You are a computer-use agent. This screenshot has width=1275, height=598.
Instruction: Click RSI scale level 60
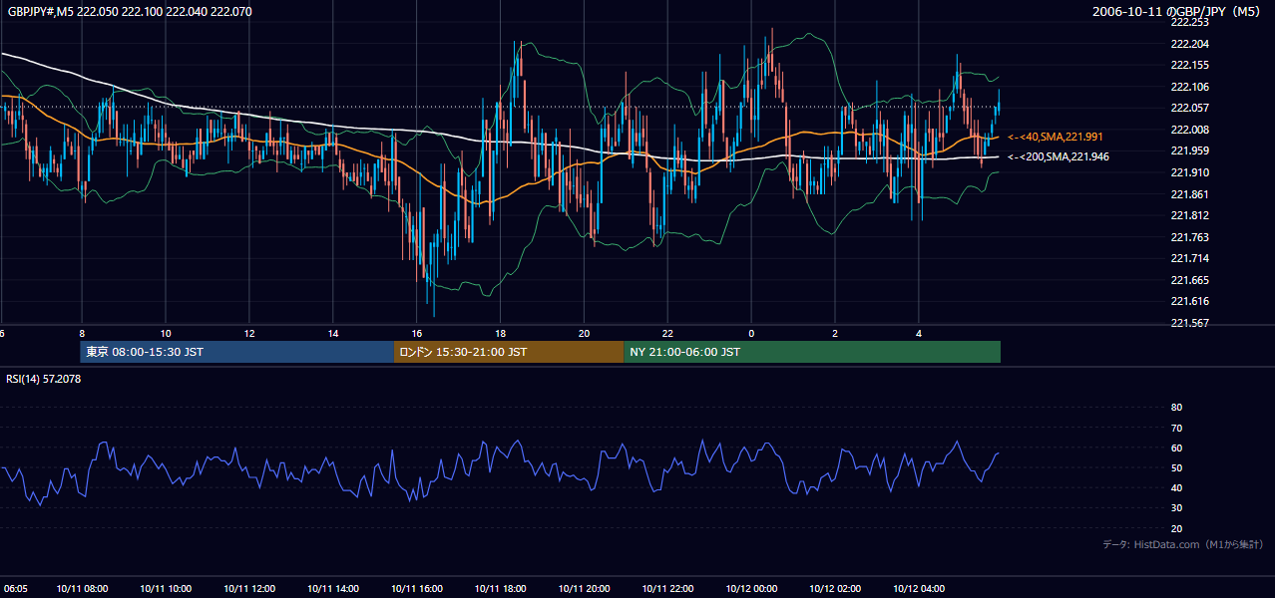point(1176,448)
